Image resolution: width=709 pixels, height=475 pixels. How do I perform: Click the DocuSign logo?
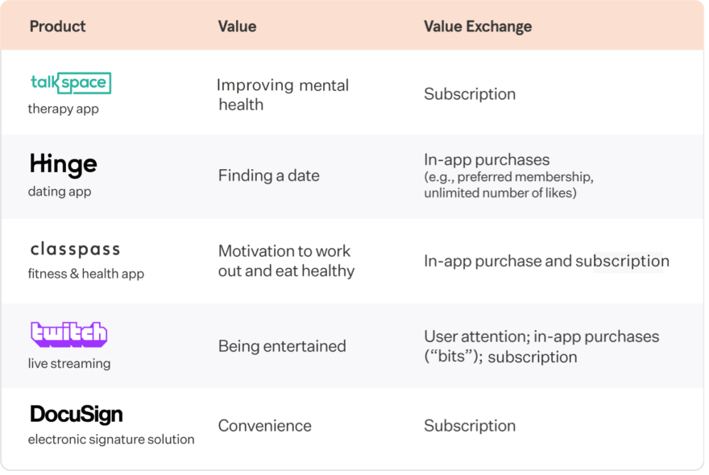[76, 415]
